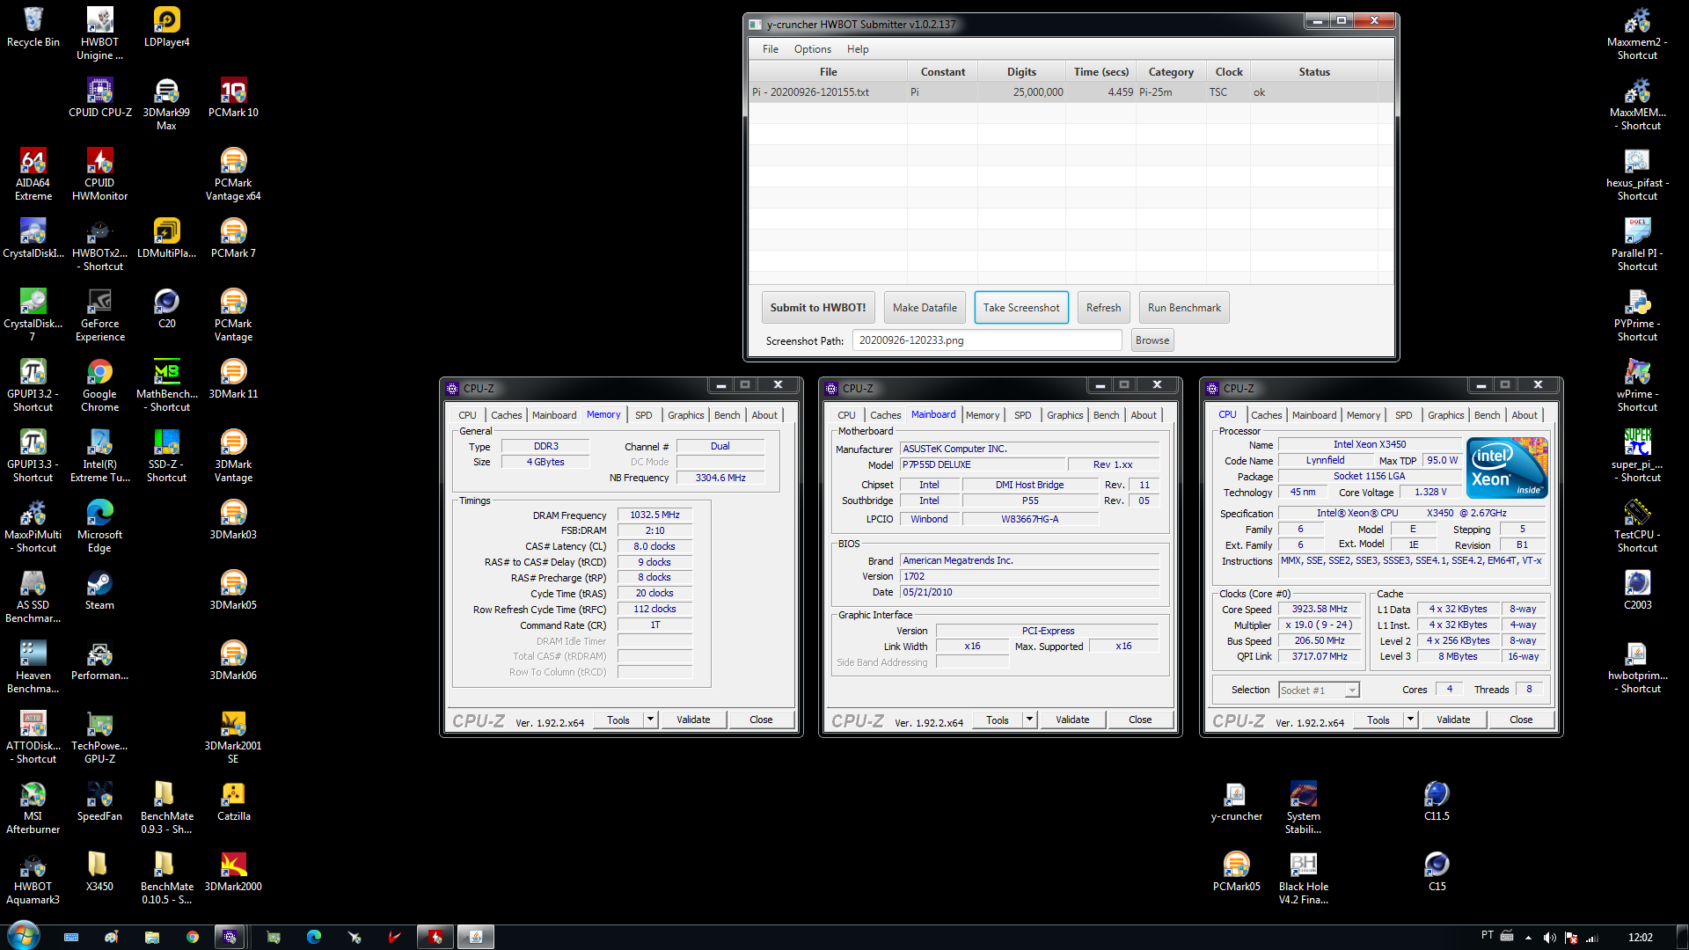This screenshot has width=1689, height=950.
Task: Click Validate in Memory CPU-Z window
Action: pyautogui.click(x=693, y=720)
